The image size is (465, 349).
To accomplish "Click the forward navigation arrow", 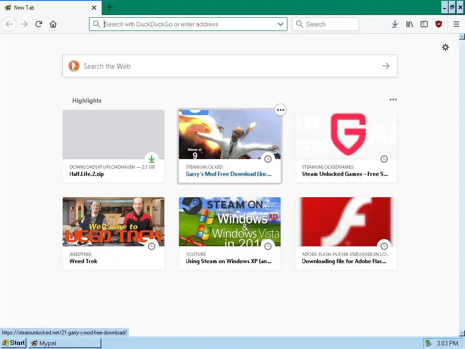I will (x=24, y=24).
